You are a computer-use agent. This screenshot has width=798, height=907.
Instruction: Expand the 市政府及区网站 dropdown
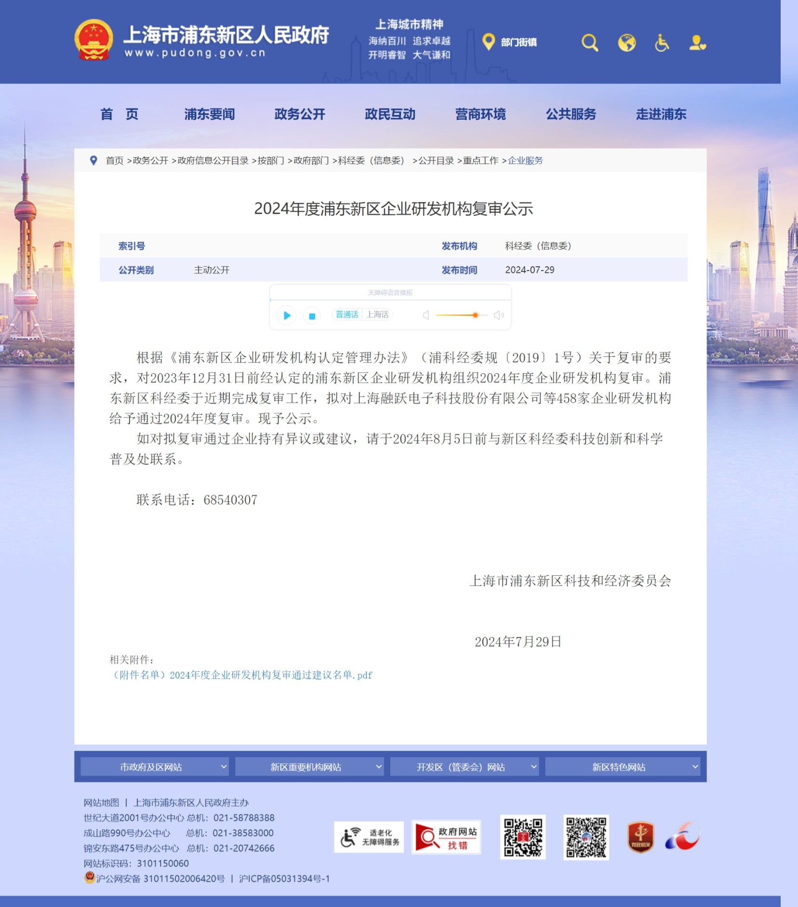pyautogui.click(x=154, y=767)
